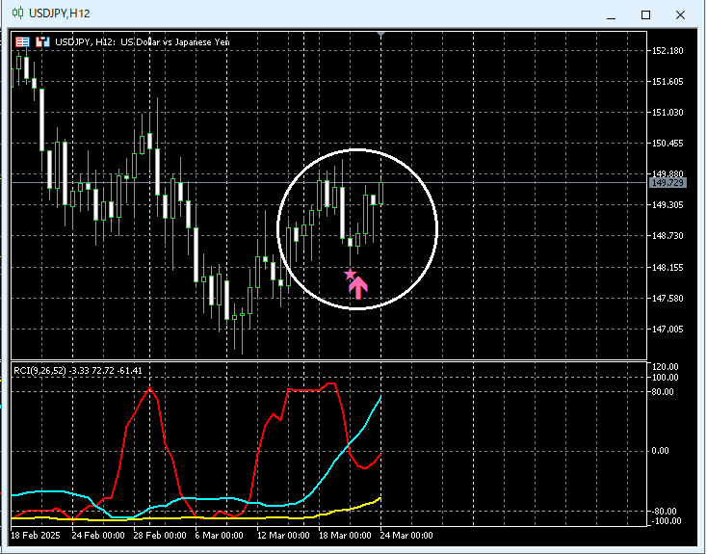
Task: Click the 6 Mar 00:00 date label
Action: point(220,536)
